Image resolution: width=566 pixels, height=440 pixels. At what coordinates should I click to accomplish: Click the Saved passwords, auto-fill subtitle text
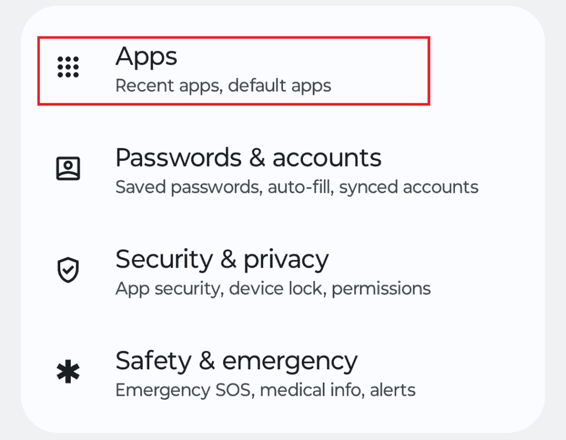[297, 187]
